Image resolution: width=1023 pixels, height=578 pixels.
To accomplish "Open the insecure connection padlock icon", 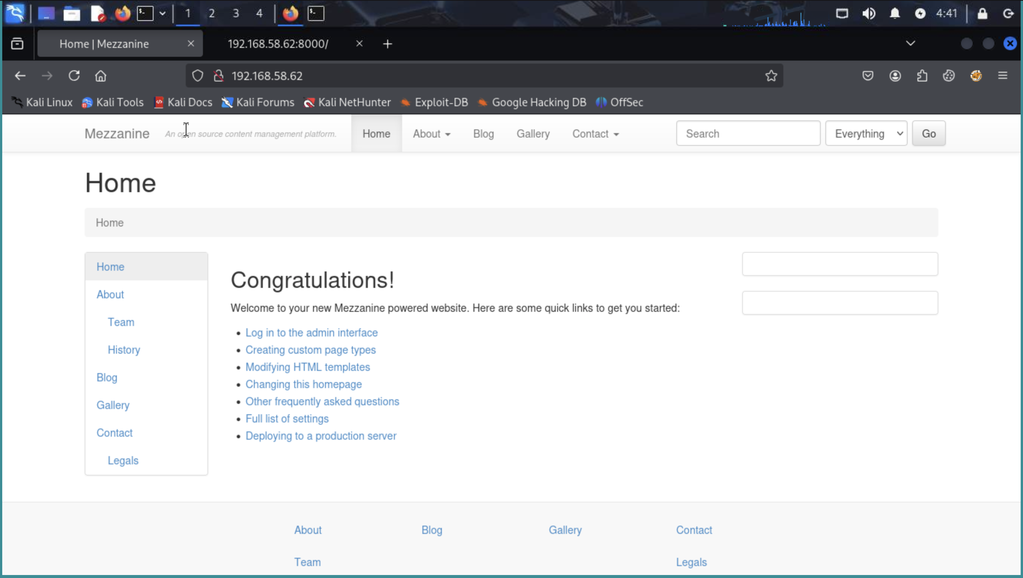I will (218, 76).
